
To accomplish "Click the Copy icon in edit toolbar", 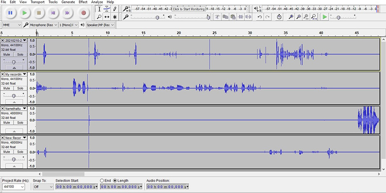I will click(225, 17).
